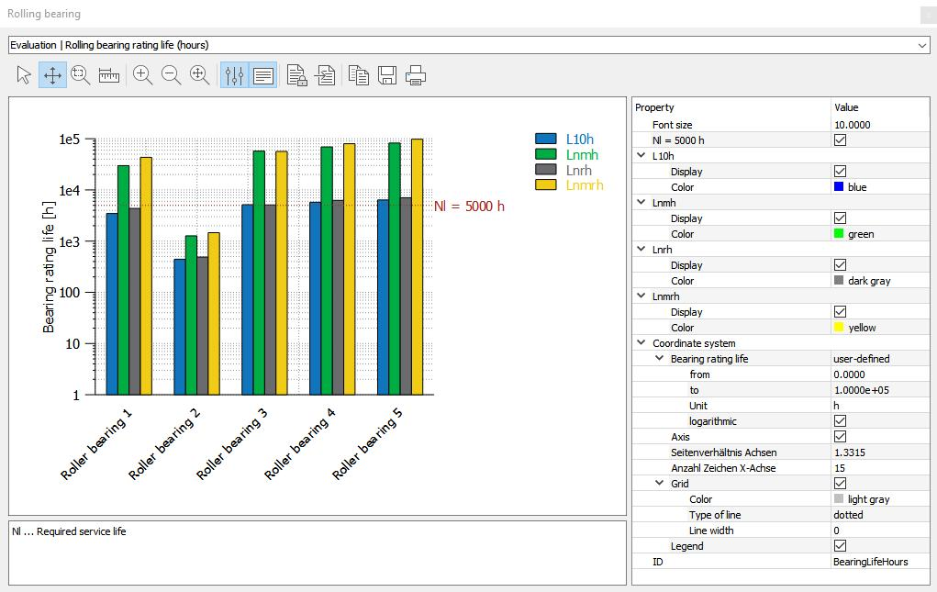Choose the zoom-to-rectangle tool
The width and height of the screenshot is (937, 592).
tap(80, 75)
